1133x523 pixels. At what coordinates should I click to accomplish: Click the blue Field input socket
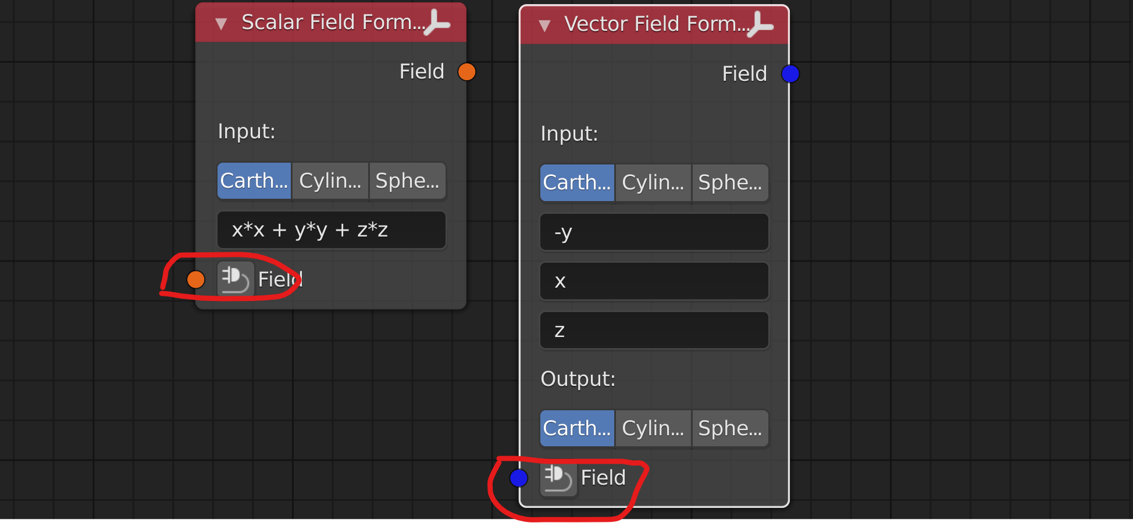click(519, 478)
